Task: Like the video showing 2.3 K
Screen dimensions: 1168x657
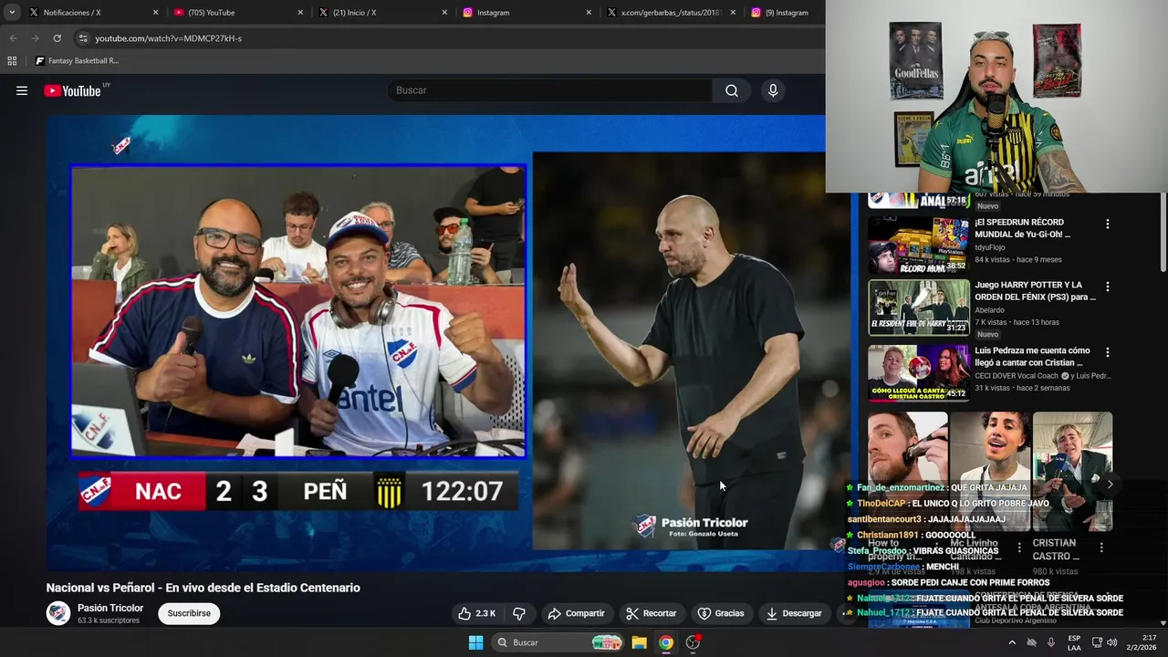Action: (x=477, y=613)
